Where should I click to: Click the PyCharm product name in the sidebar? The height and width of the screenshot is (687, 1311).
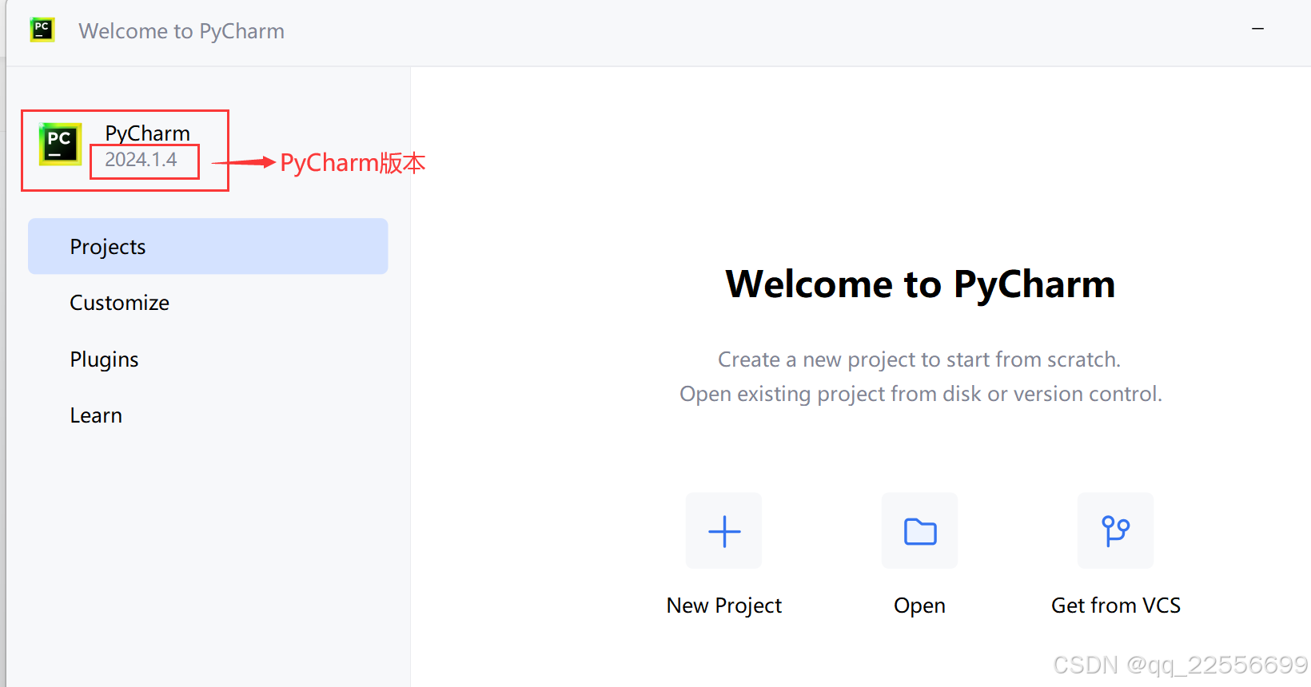[148, 133]
